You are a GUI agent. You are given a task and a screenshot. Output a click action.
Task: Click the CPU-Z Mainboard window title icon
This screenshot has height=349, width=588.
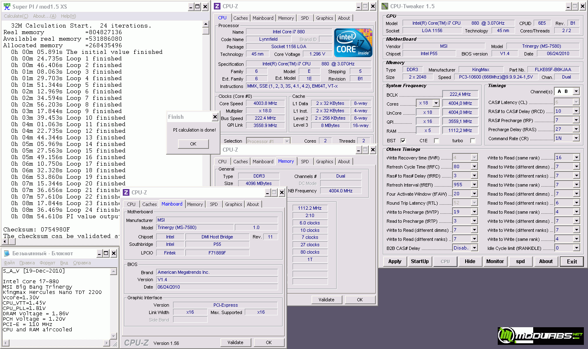click(126, 192)
